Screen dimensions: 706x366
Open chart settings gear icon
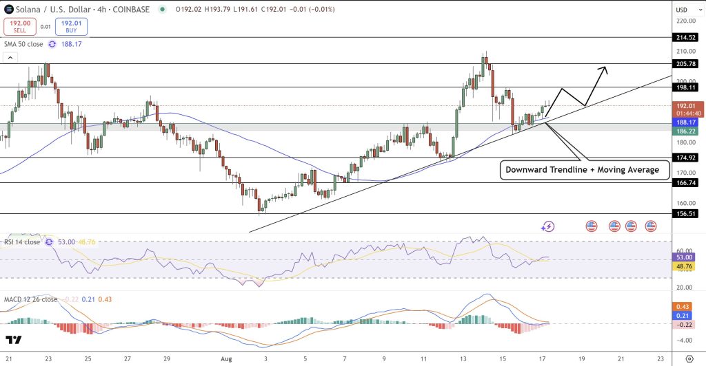coord(689,358)
